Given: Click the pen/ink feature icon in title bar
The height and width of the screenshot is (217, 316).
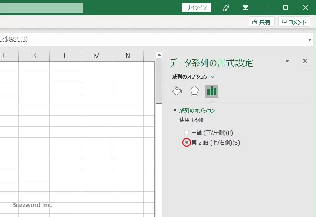Looking at the screenshot, I should [x=226, y=8].
